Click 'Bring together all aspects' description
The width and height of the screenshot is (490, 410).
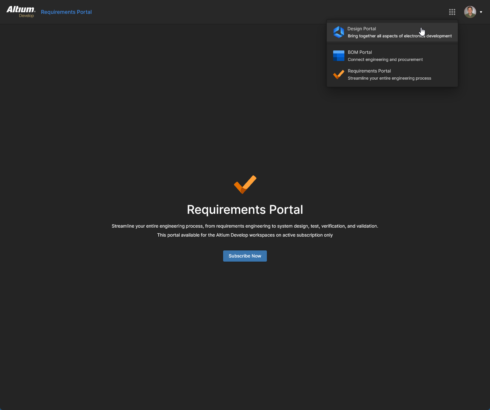pos(400,36)
